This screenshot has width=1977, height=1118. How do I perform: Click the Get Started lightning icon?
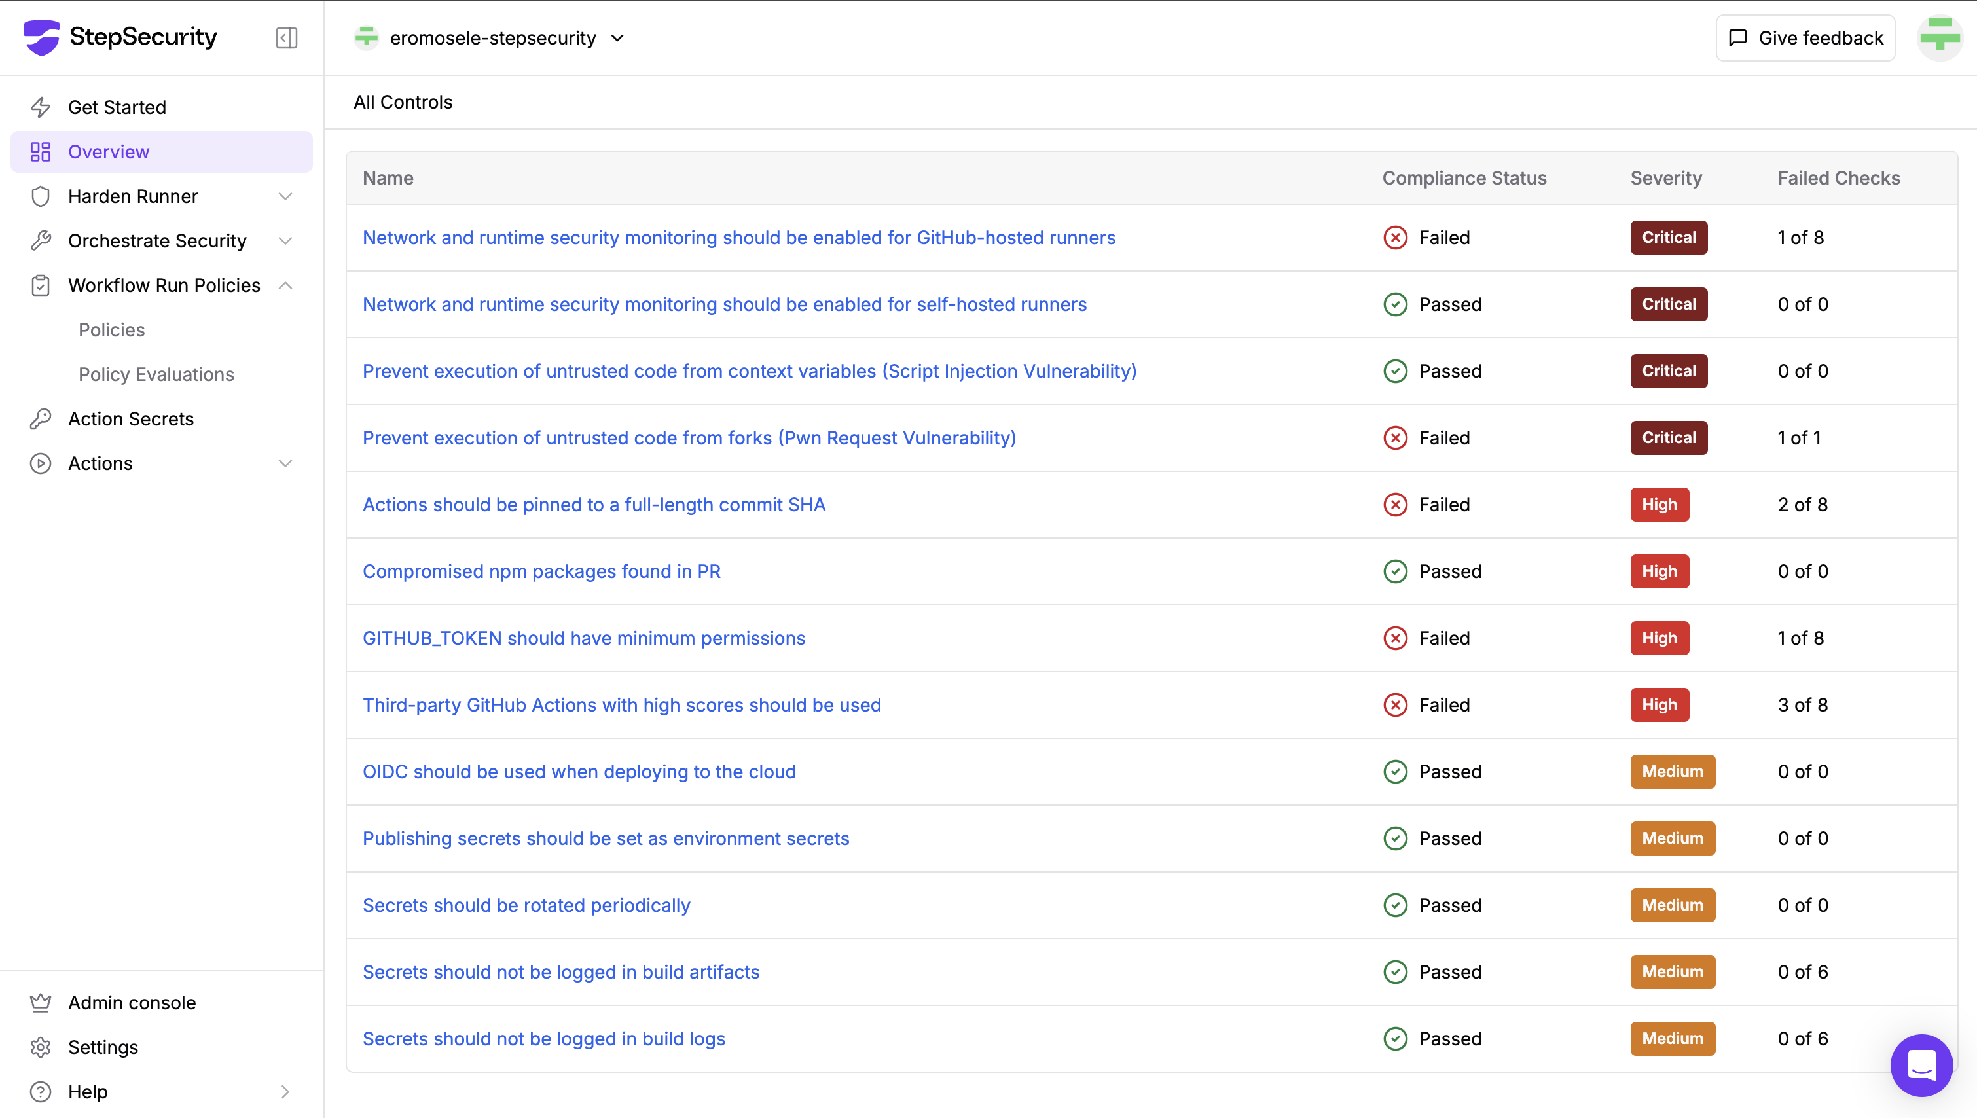[41, 107]
